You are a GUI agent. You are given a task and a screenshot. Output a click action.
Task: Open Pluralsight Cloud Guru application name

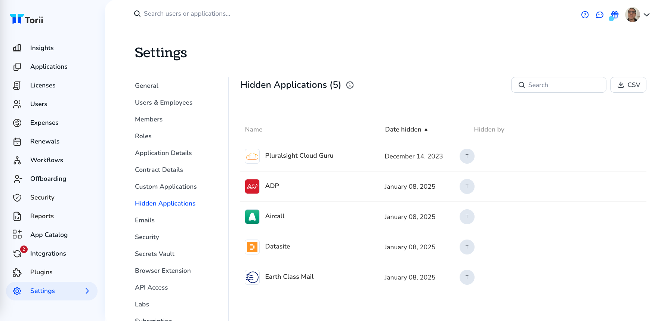tap(299, 155)
